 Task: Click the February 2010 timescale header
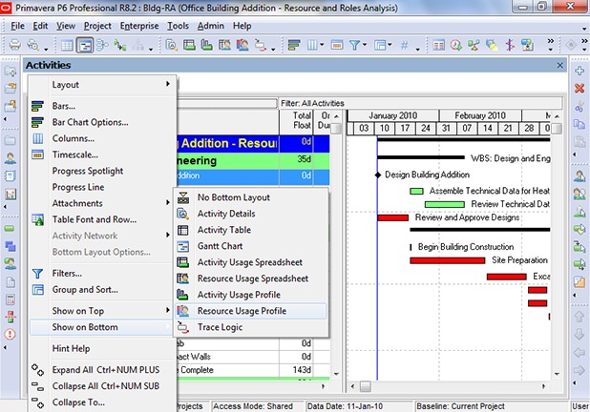[x=480, y=115]
